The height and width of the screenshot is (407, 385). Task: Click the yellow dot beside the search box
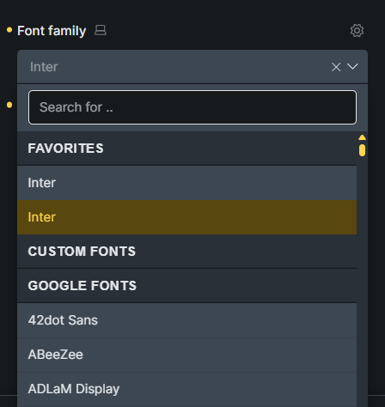(x=9, y=105)
